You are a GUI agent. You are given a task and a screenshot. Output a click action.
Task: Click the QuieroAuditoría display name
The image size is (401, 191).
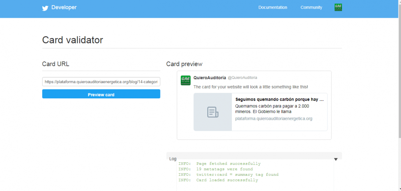[210, 77]
